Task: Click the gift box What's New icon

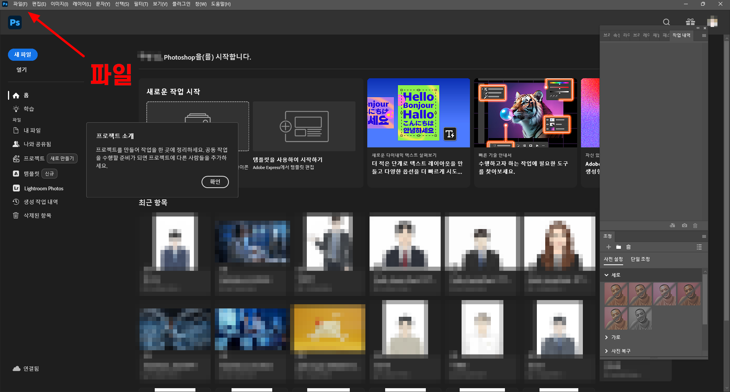Action: click(x=690, y=22)
